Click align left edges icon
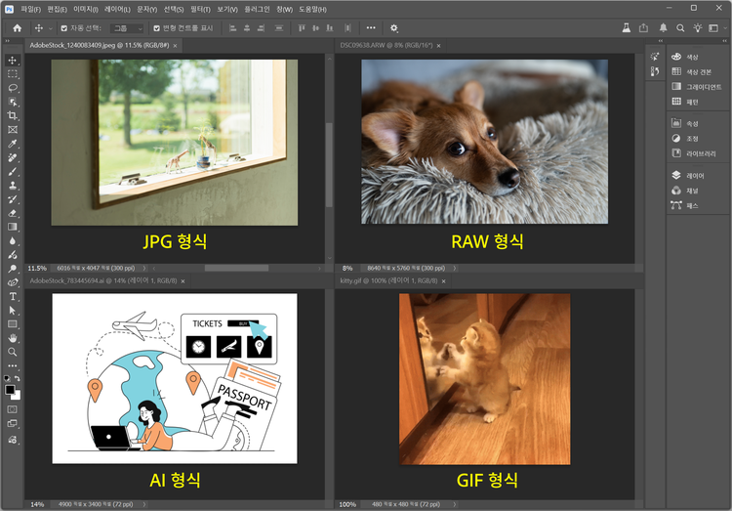The width and height of the screenshot is (732, 511). [x=233, y=28]
